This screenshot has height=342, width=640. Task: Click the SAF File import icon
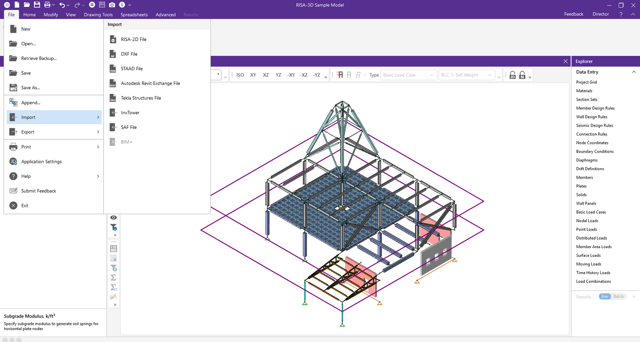tap(113, 127)
